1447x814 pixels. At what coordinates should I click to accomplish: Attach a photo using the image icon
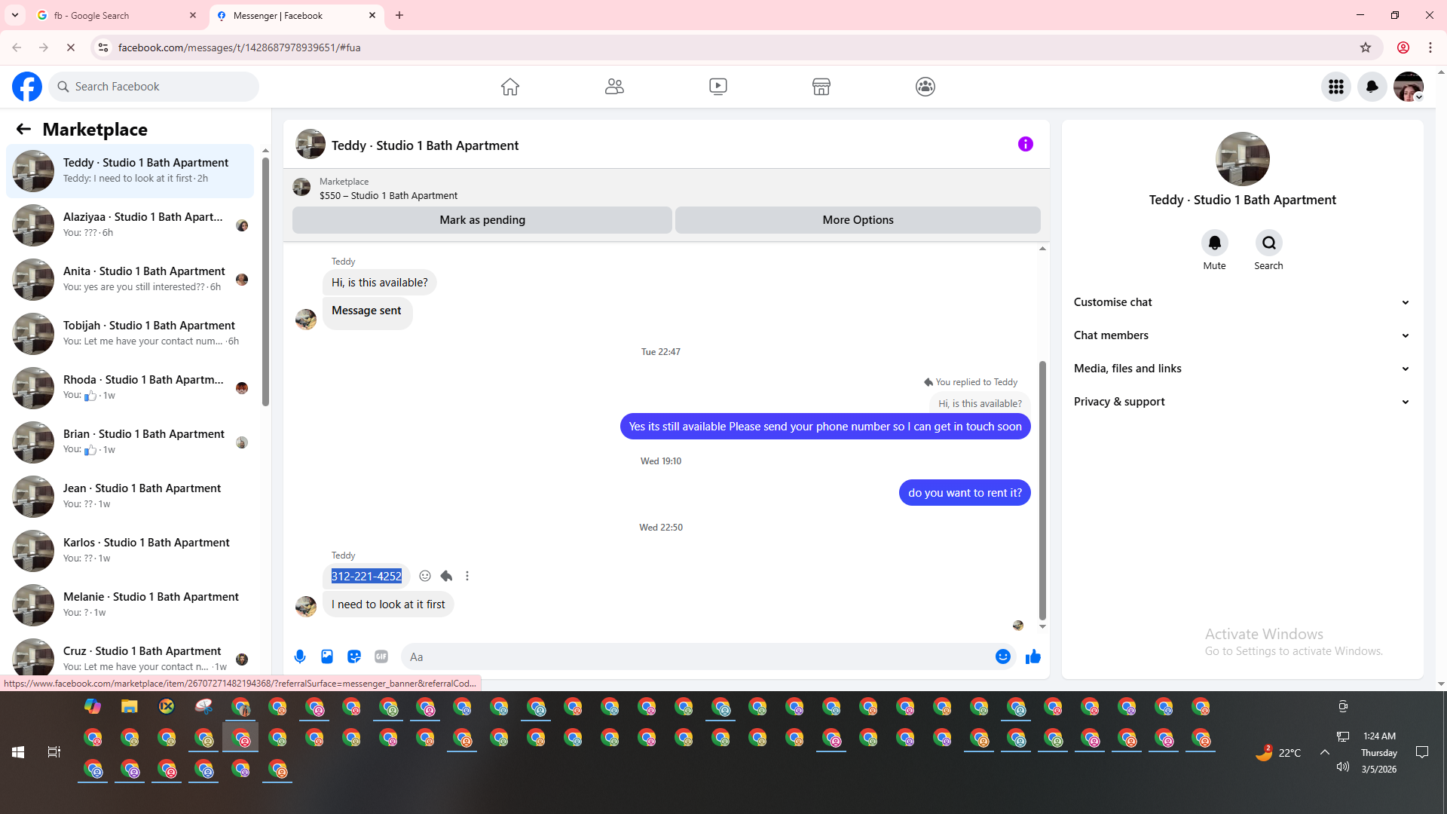pos(327,656)
